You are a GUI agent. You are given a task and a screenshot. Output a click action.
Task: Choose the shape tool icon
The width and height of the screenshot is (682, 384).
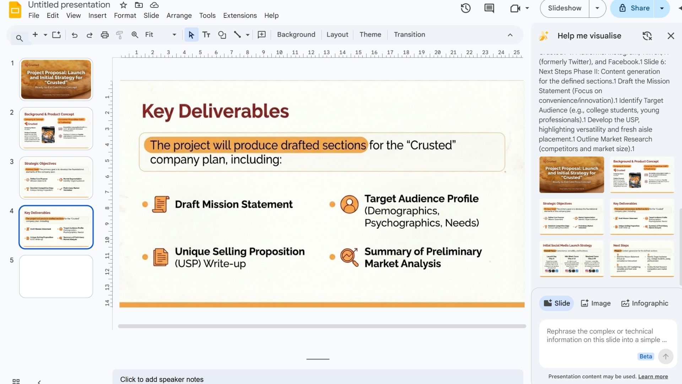pyautogui.click(x=222, y=35)
